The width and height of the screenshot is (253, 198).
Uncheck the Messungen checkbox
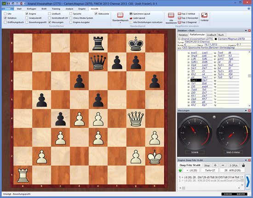coord(49,22)
